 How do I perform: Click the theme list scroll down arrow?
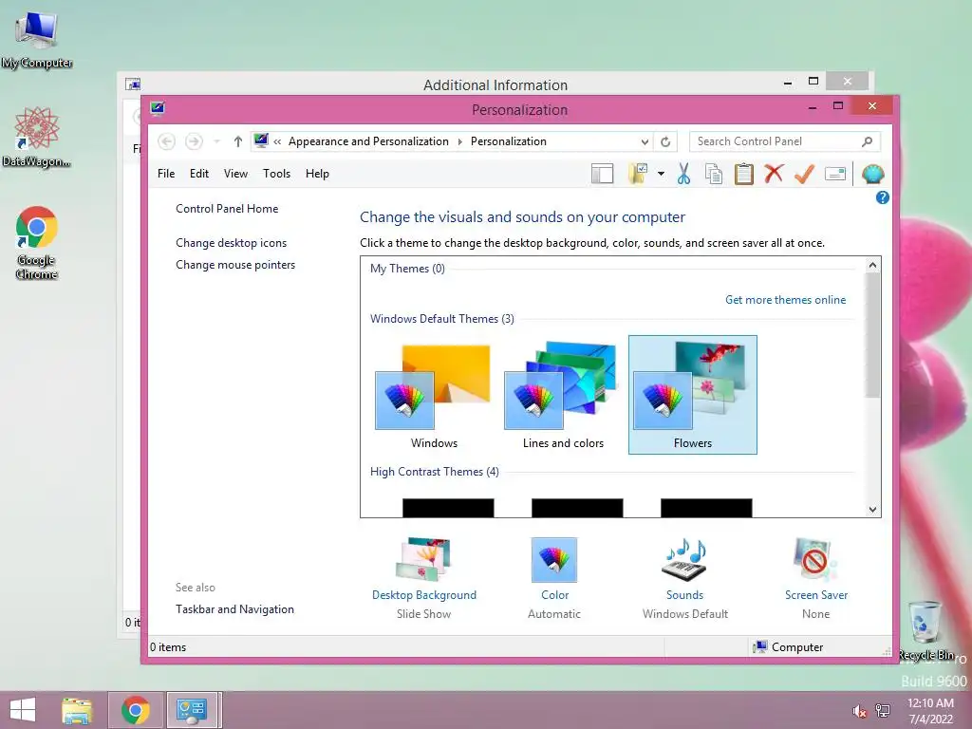(873, 510)
